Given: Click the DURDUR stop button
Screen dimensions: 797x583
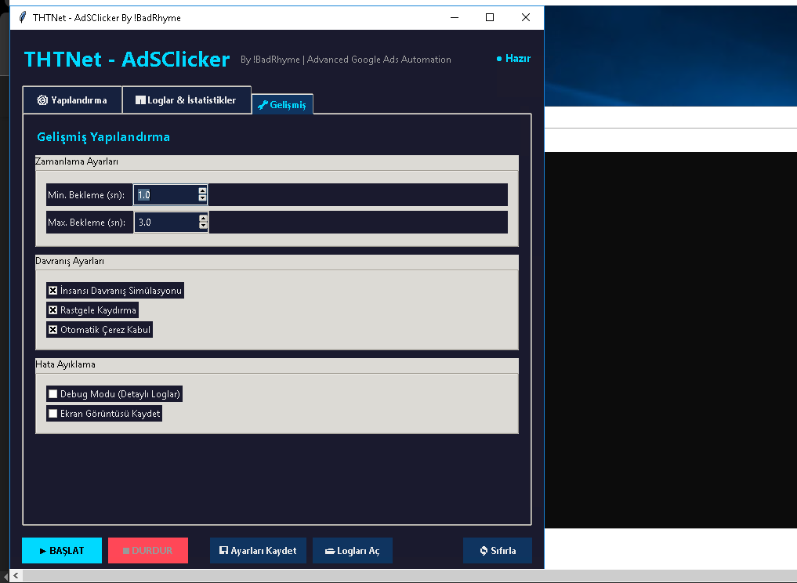Looking at the screenshot, I should point(148,550).
